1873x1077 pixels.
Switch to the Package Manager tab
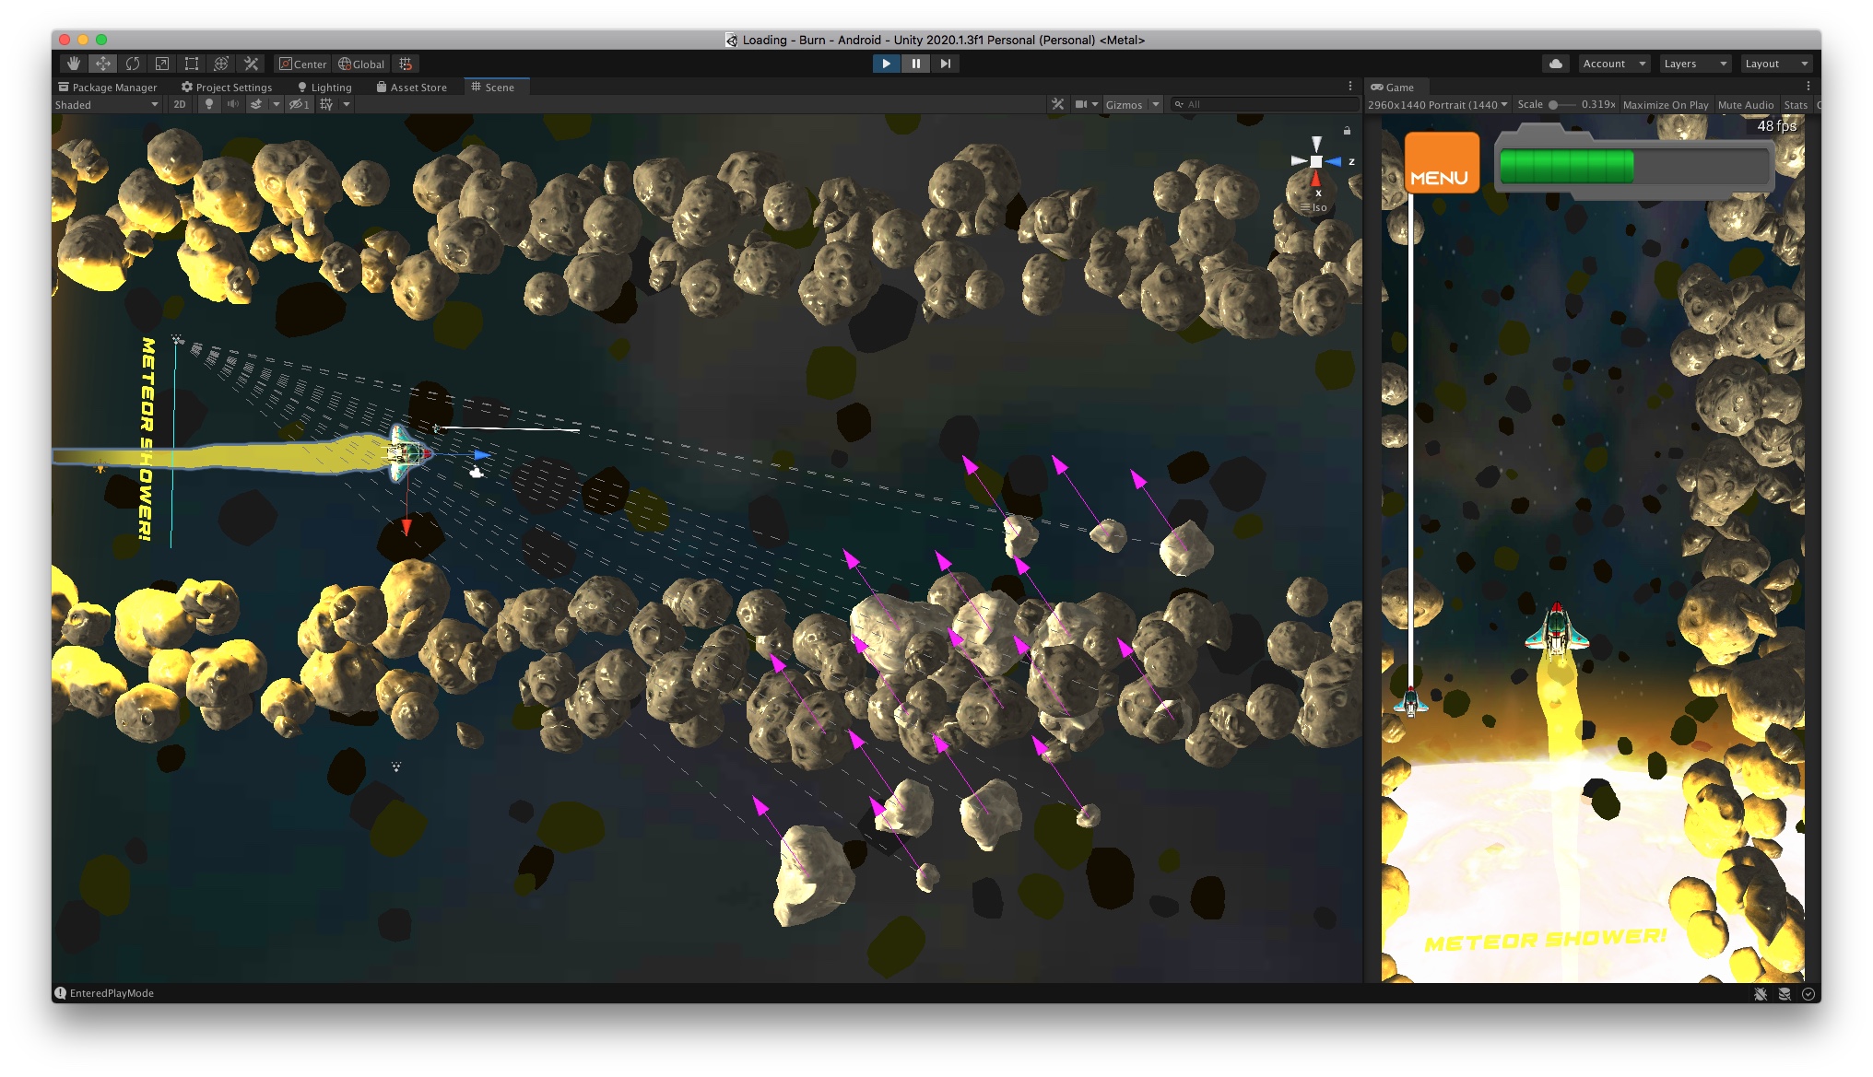108,88
